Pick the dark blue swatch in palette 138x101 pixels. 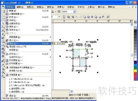(x=135, y=62)
